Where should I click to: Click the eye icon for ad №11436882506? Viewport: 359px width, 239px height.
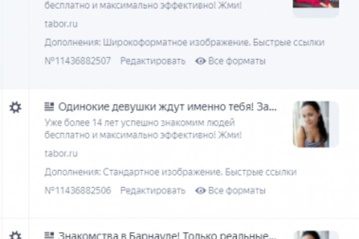pyautogui.click(x=200, y=191)
